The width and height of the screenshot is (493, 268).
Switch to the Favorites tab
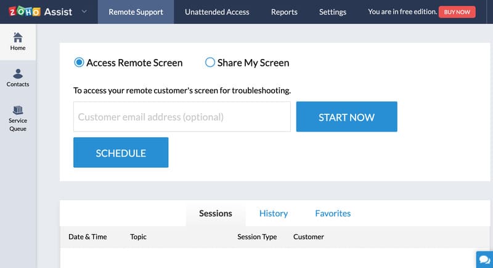(333, 213)
